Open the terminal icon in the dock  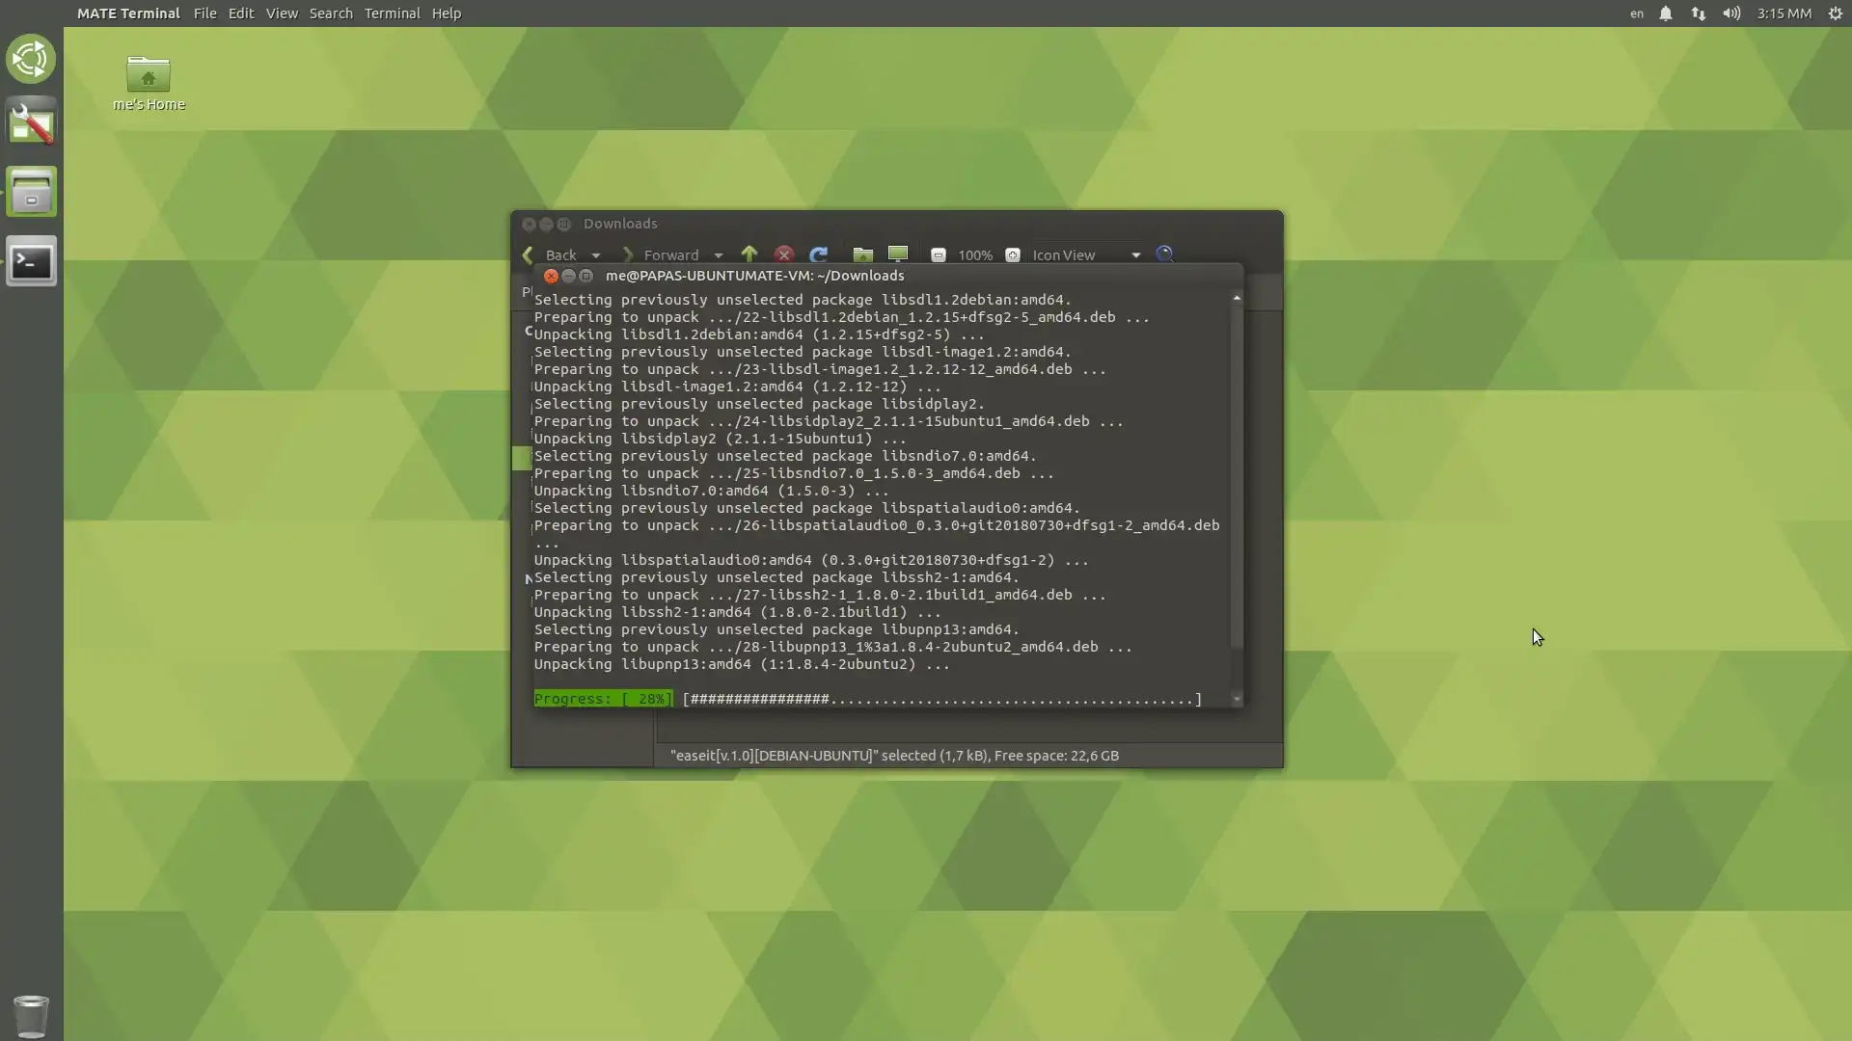pos(31,261)
